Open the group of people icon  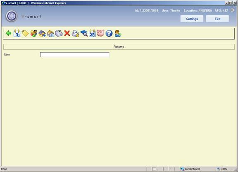(x=34, y=33)
